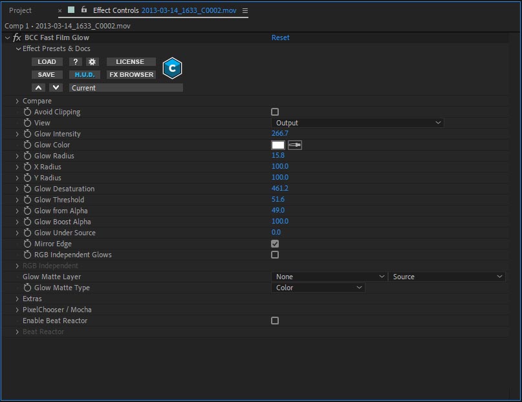Toggle the Mirror Edge stopwatch
The height and width of the screenshot is (402, 522).
pyautogui.click(x=27, y=244)
